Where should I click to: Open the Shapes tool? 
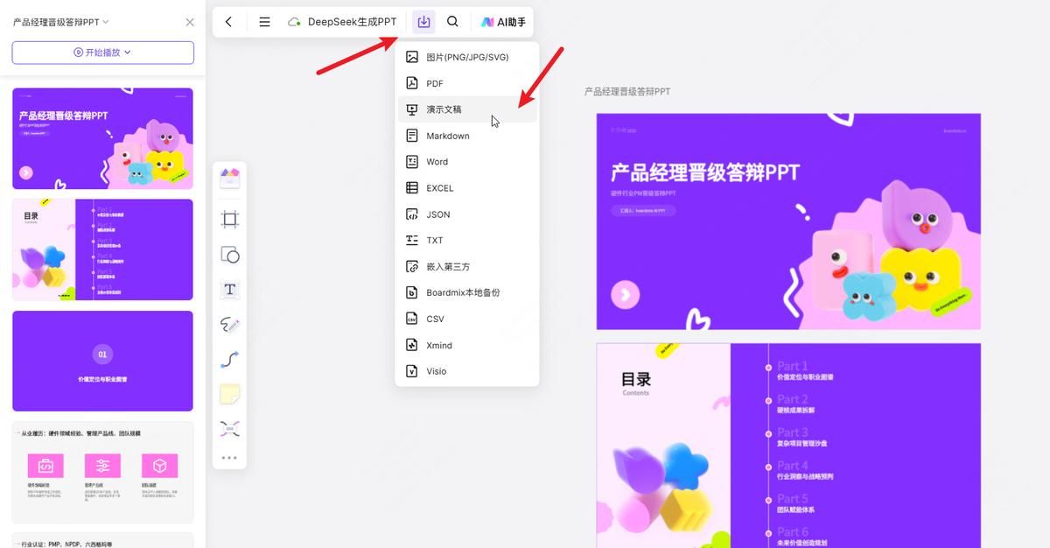click(229, 255)
